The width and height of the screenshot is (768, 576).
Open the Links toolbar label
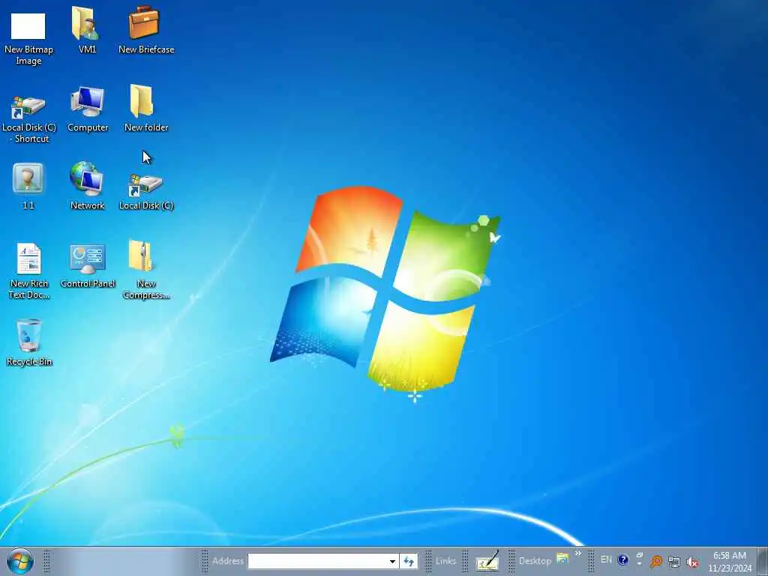pos(445,561)
